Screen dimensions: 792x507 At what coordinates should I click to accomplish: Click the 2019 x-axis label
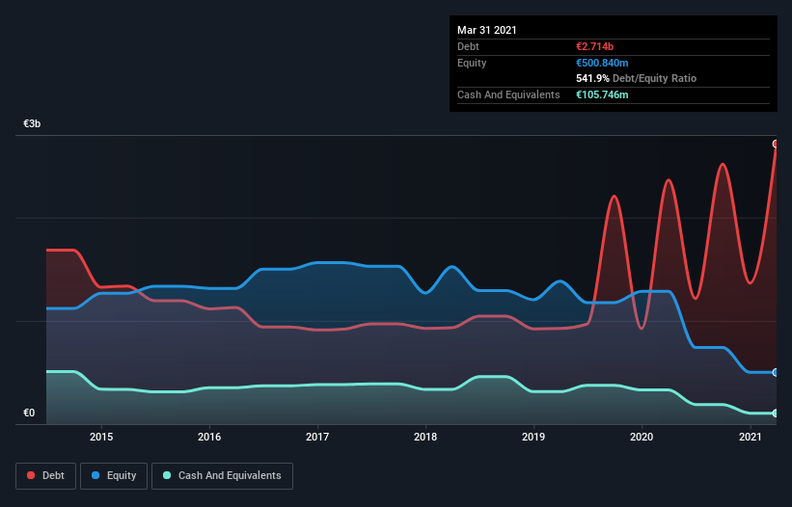click(x=533, y=437)
